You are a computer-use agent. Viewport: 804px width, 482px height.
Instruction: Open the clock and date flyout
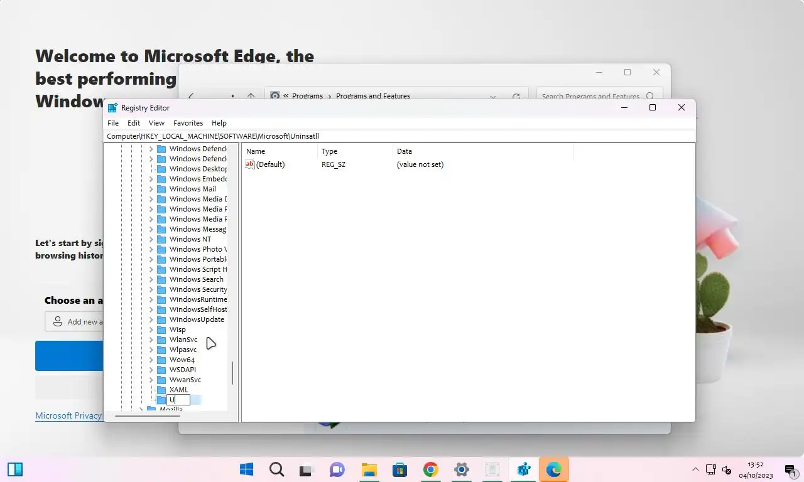tap(756, 469)
